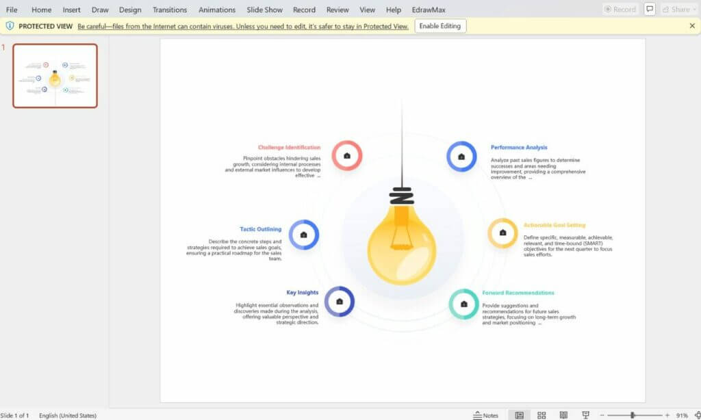Image resolution: width=701 pixels, height=420 pixels.
Task: Switch to the Home tab
Action: pyautogui.click(x=41, y=10)
